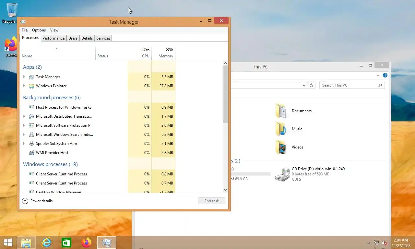This screenshot has height=249, width=415.
Task: Open the Documents folder icon in This PC
Action: coord(281,111)
